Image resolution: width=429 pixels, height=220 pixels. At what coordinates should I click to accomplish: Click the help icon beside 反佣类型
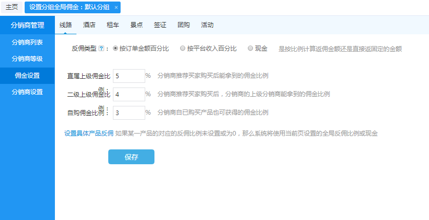point(101,49)
